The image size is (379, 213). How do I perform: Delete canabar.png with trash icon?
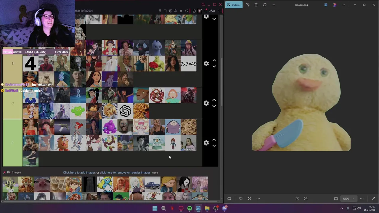click(x=256, y=5)
